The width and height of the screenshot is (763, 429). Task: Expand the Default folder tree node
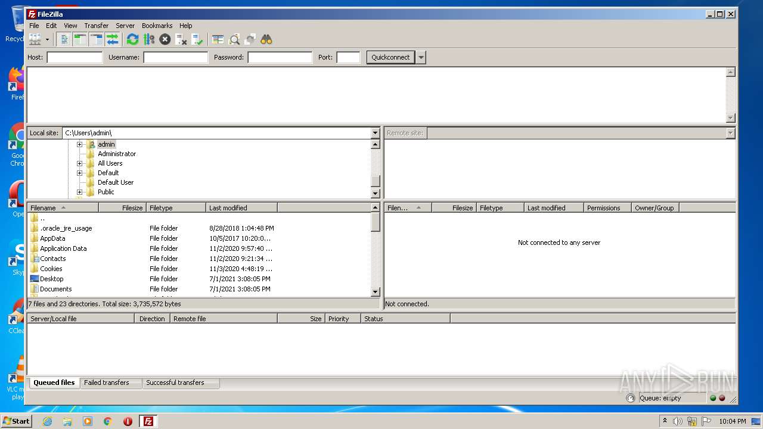pyautogui.click(x=79, y=173)
